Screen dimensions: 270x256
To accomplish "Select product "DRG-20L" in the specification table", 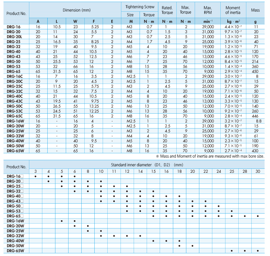I will pyautogui.click(x=14, y=37).
